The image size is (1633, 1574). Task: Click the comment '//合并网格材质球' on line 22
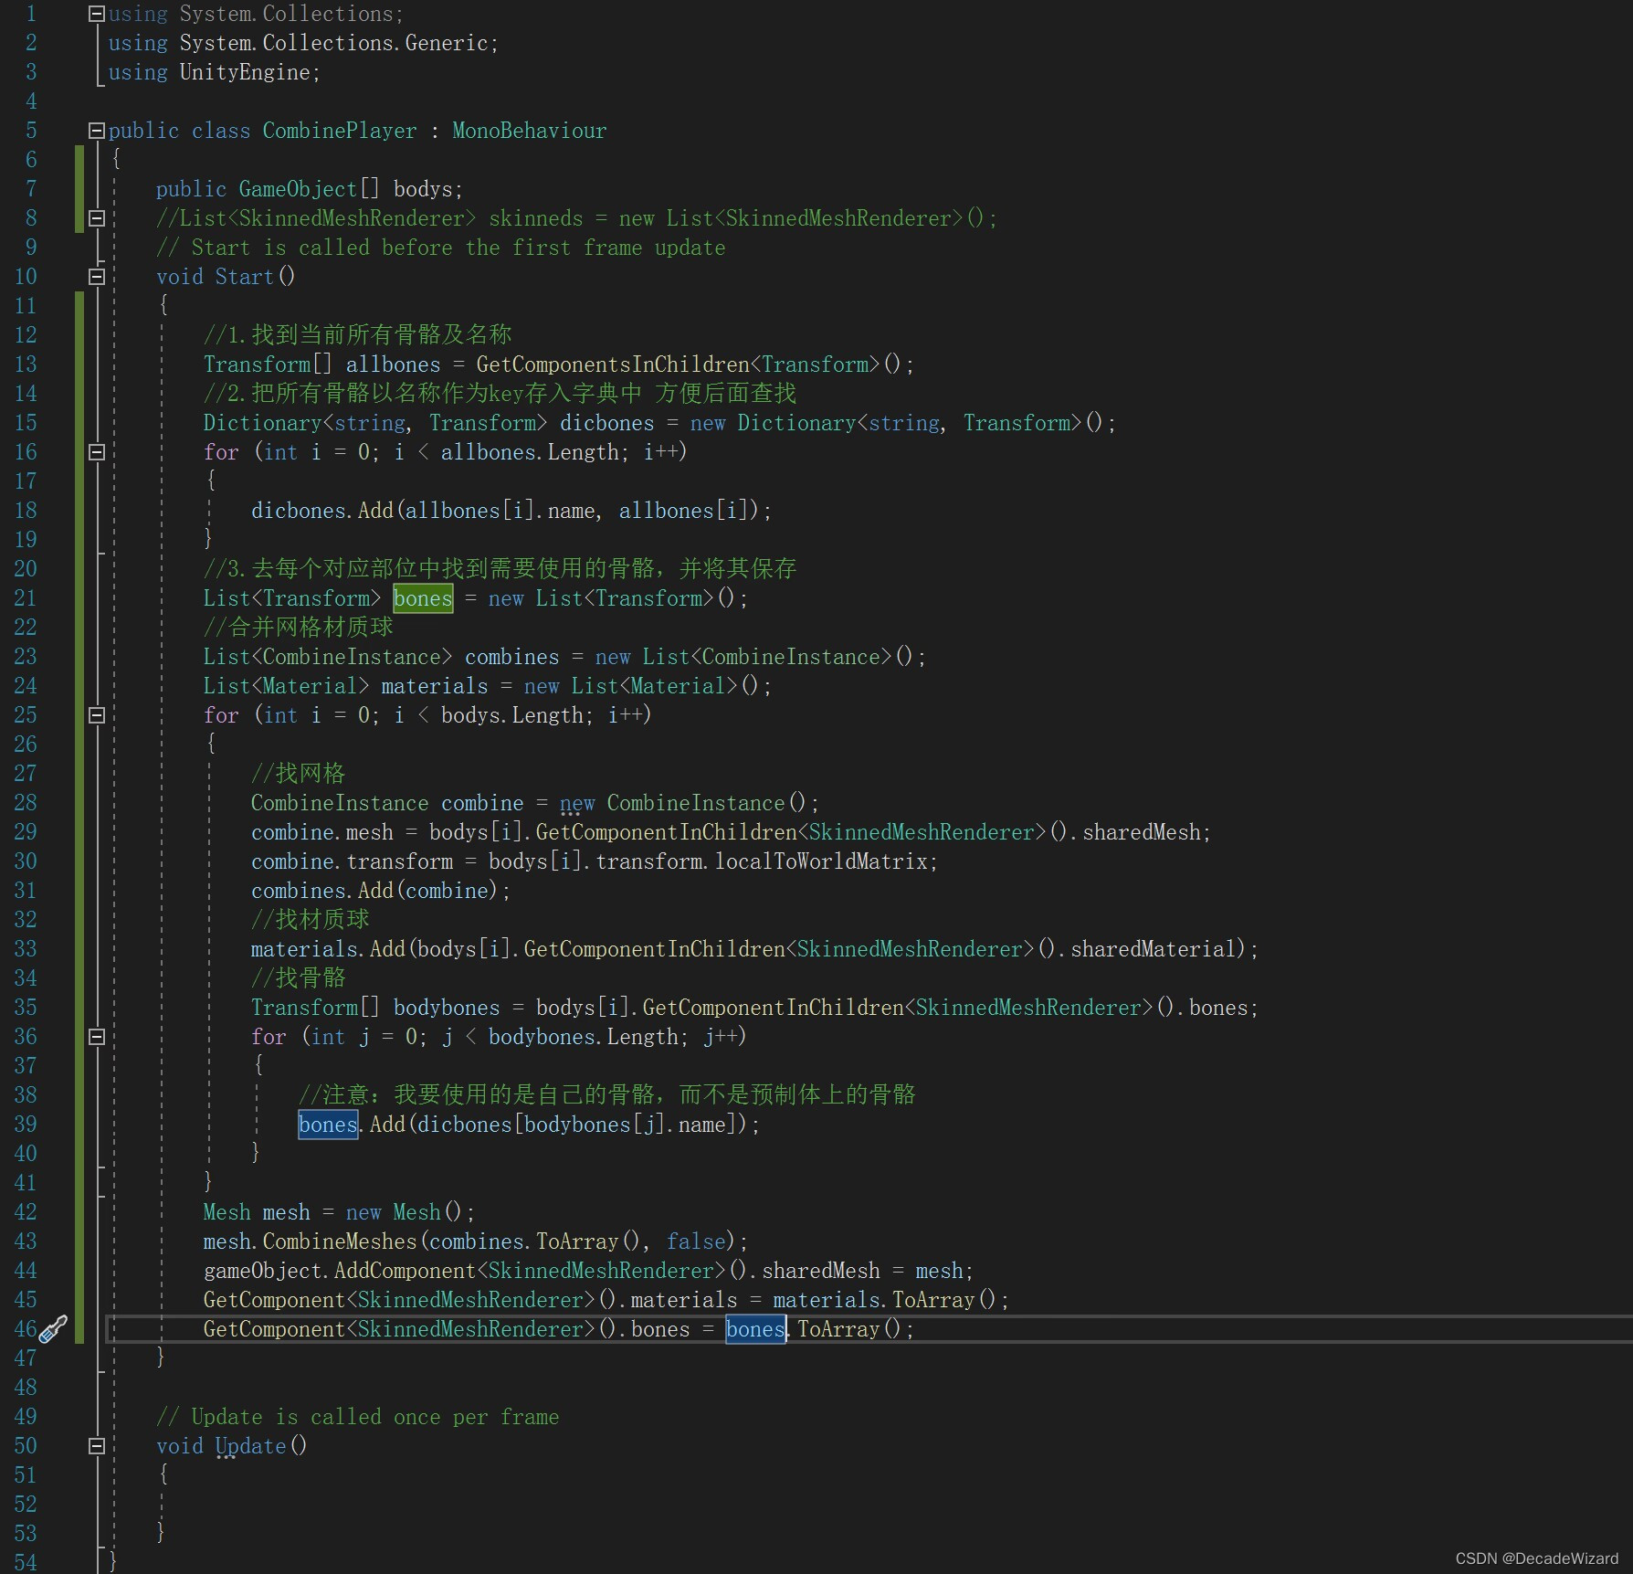coord(298,628)
